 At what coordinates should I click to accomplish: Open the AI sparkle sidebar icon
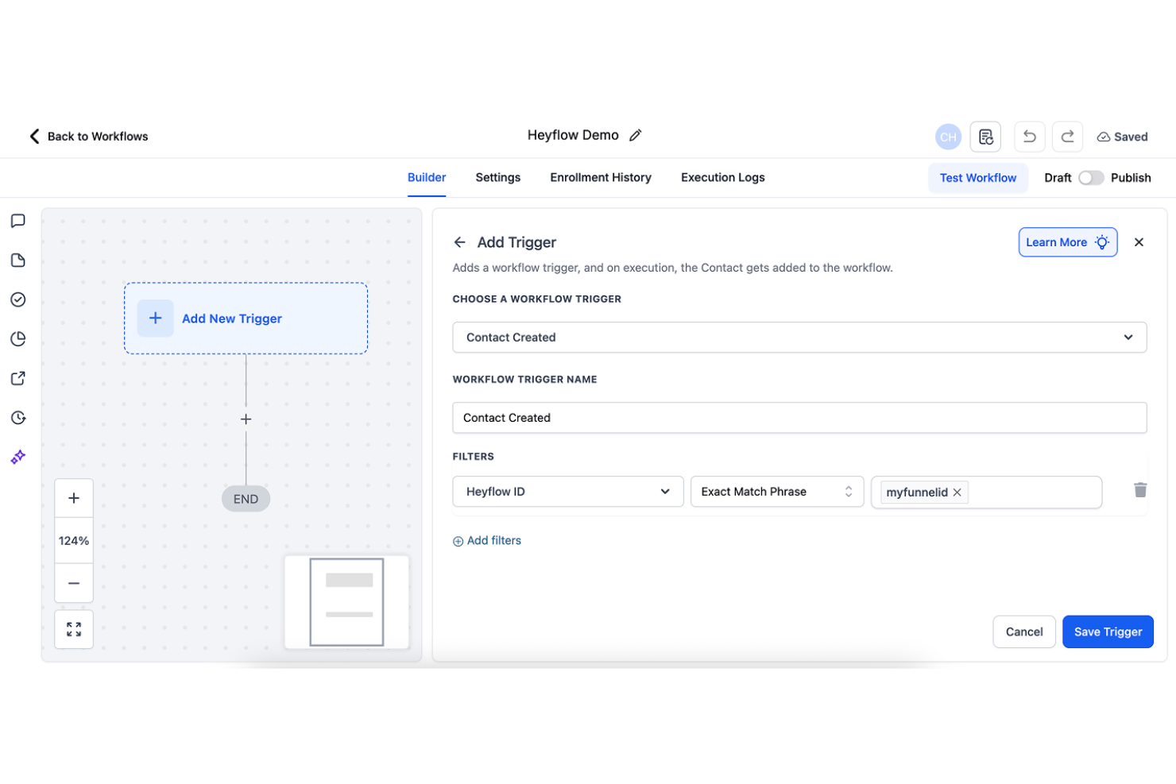tap(18, 457)
